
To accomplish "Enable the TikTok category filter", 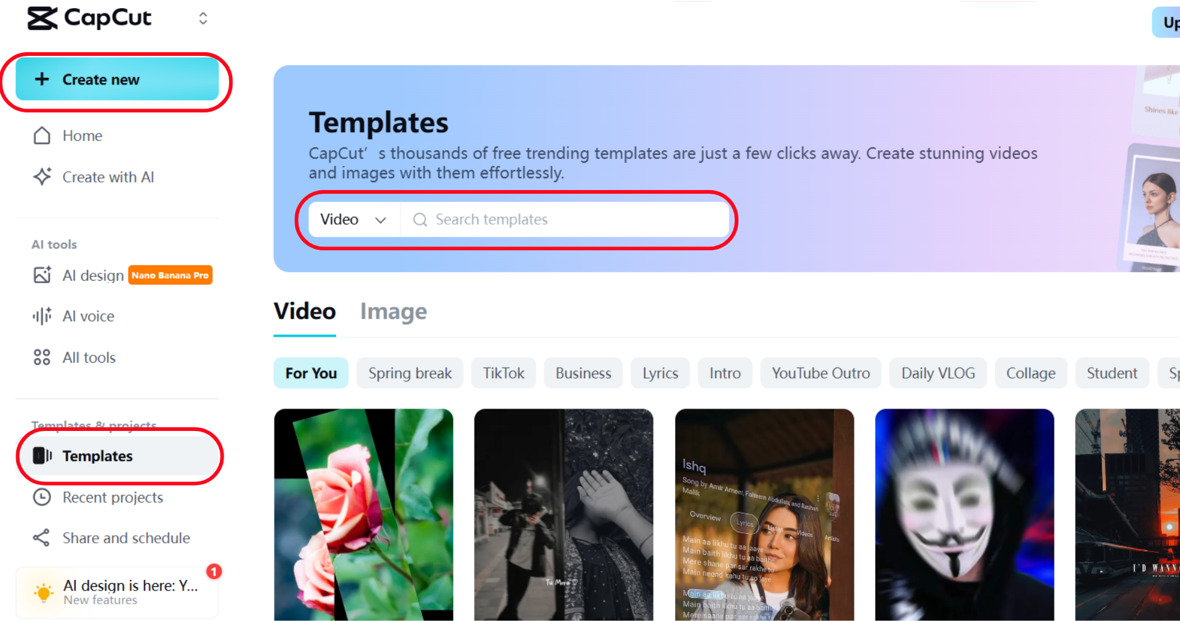I will click(x=503, y=373).
